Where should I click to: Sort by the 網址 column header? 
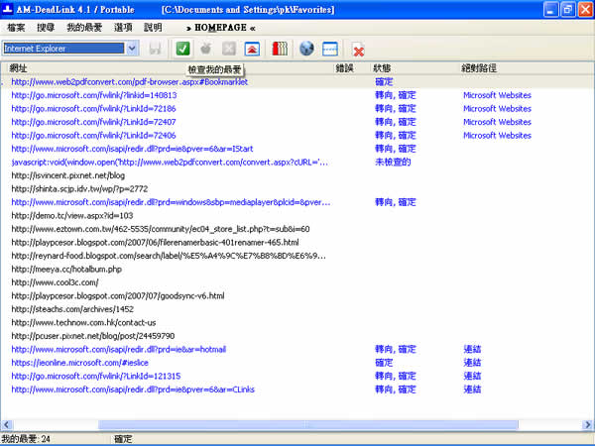click(18, 68)
